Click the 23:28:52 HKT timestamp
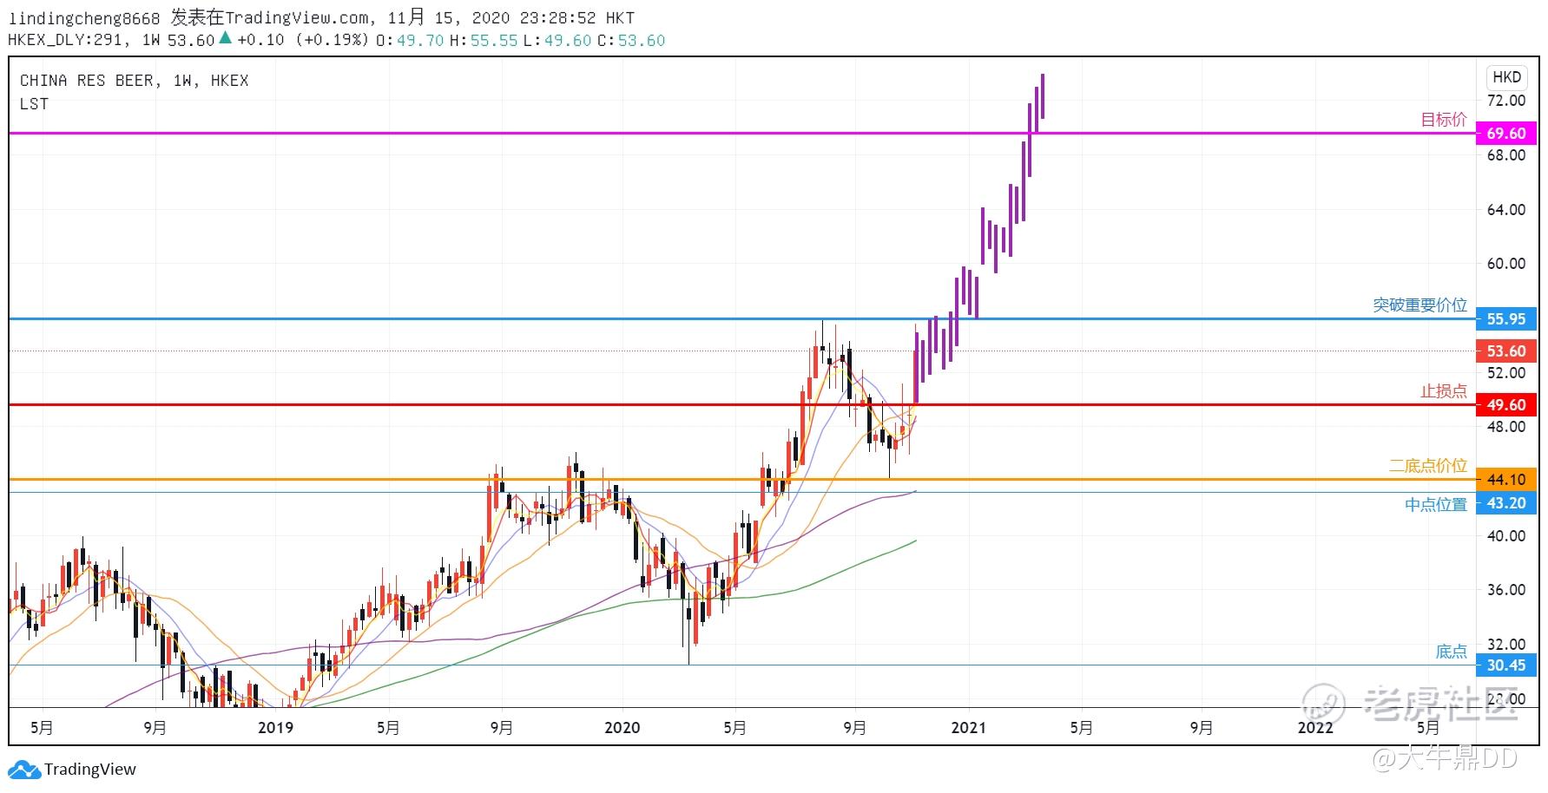The height and width of the screenshot is (793, 1548). [x=577, y=18]
